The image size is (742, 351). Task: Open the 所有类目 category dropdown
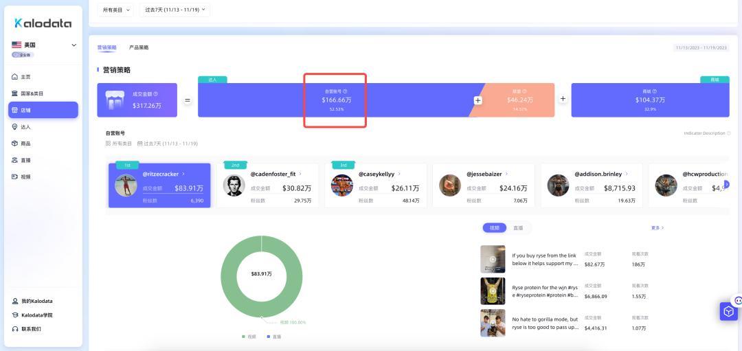[115, 10]
